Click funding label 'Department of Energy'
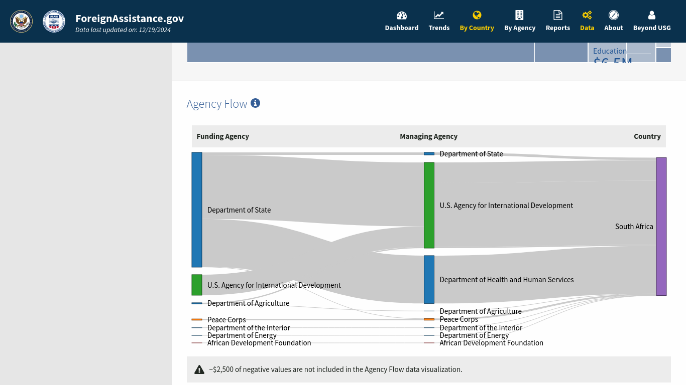The width and height of the screenshot is (686, 385). [x=242, y=335]
